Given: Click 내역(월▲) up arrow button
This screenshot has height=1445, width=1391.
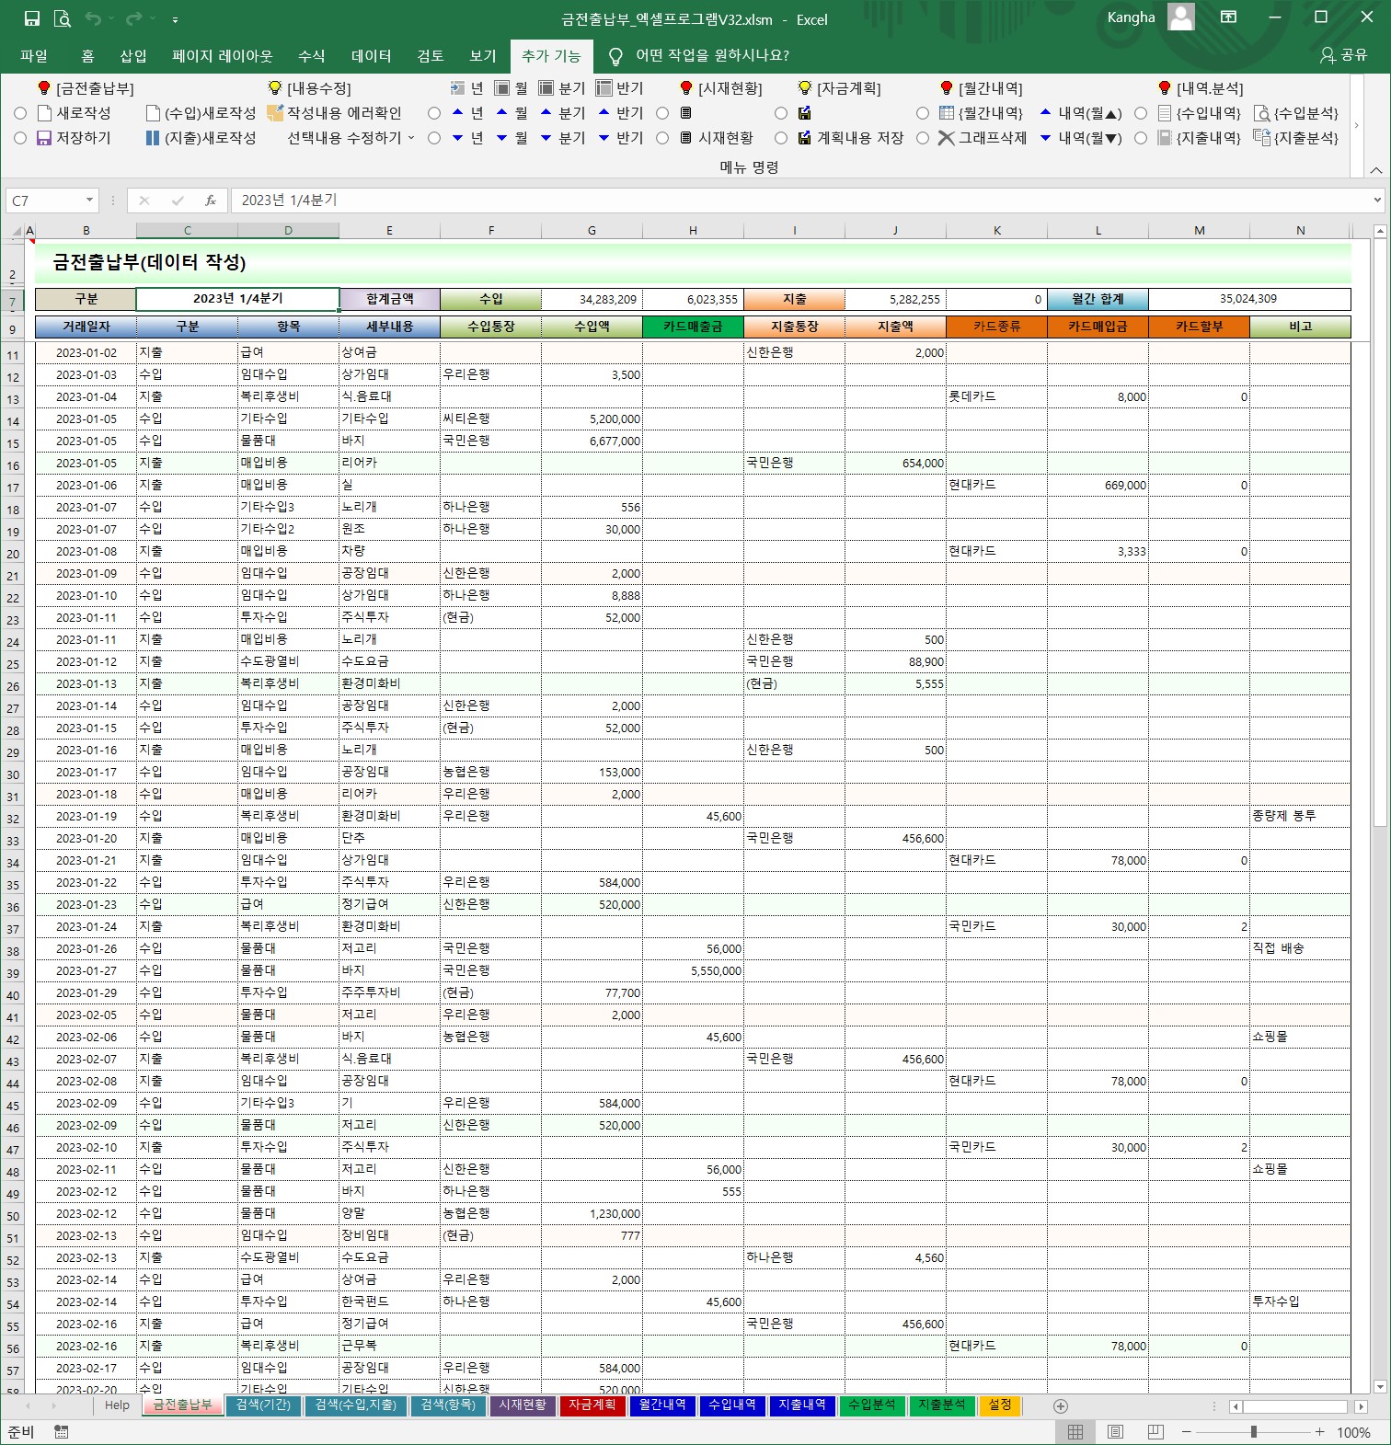Looking at the screenshot, I should 1081,113.
